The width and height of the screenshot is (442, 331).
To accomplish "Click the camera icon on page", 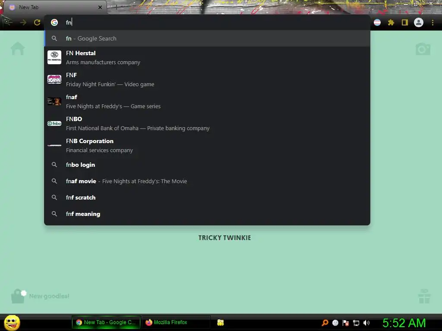I will (x=423, y=49).
